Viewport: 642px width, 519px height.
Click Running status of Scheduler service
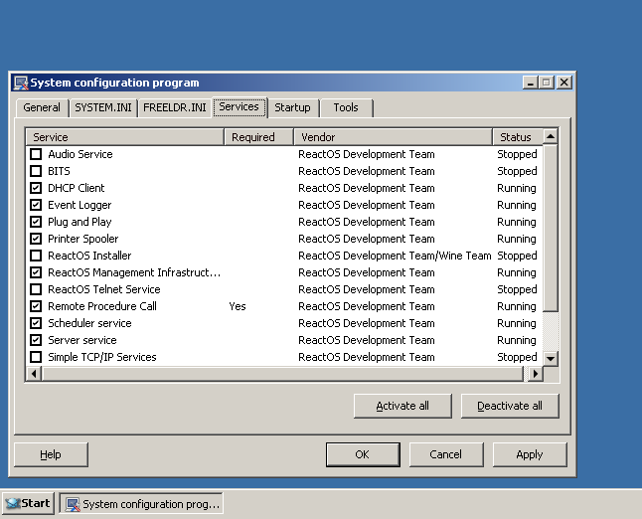pos(517,323)
